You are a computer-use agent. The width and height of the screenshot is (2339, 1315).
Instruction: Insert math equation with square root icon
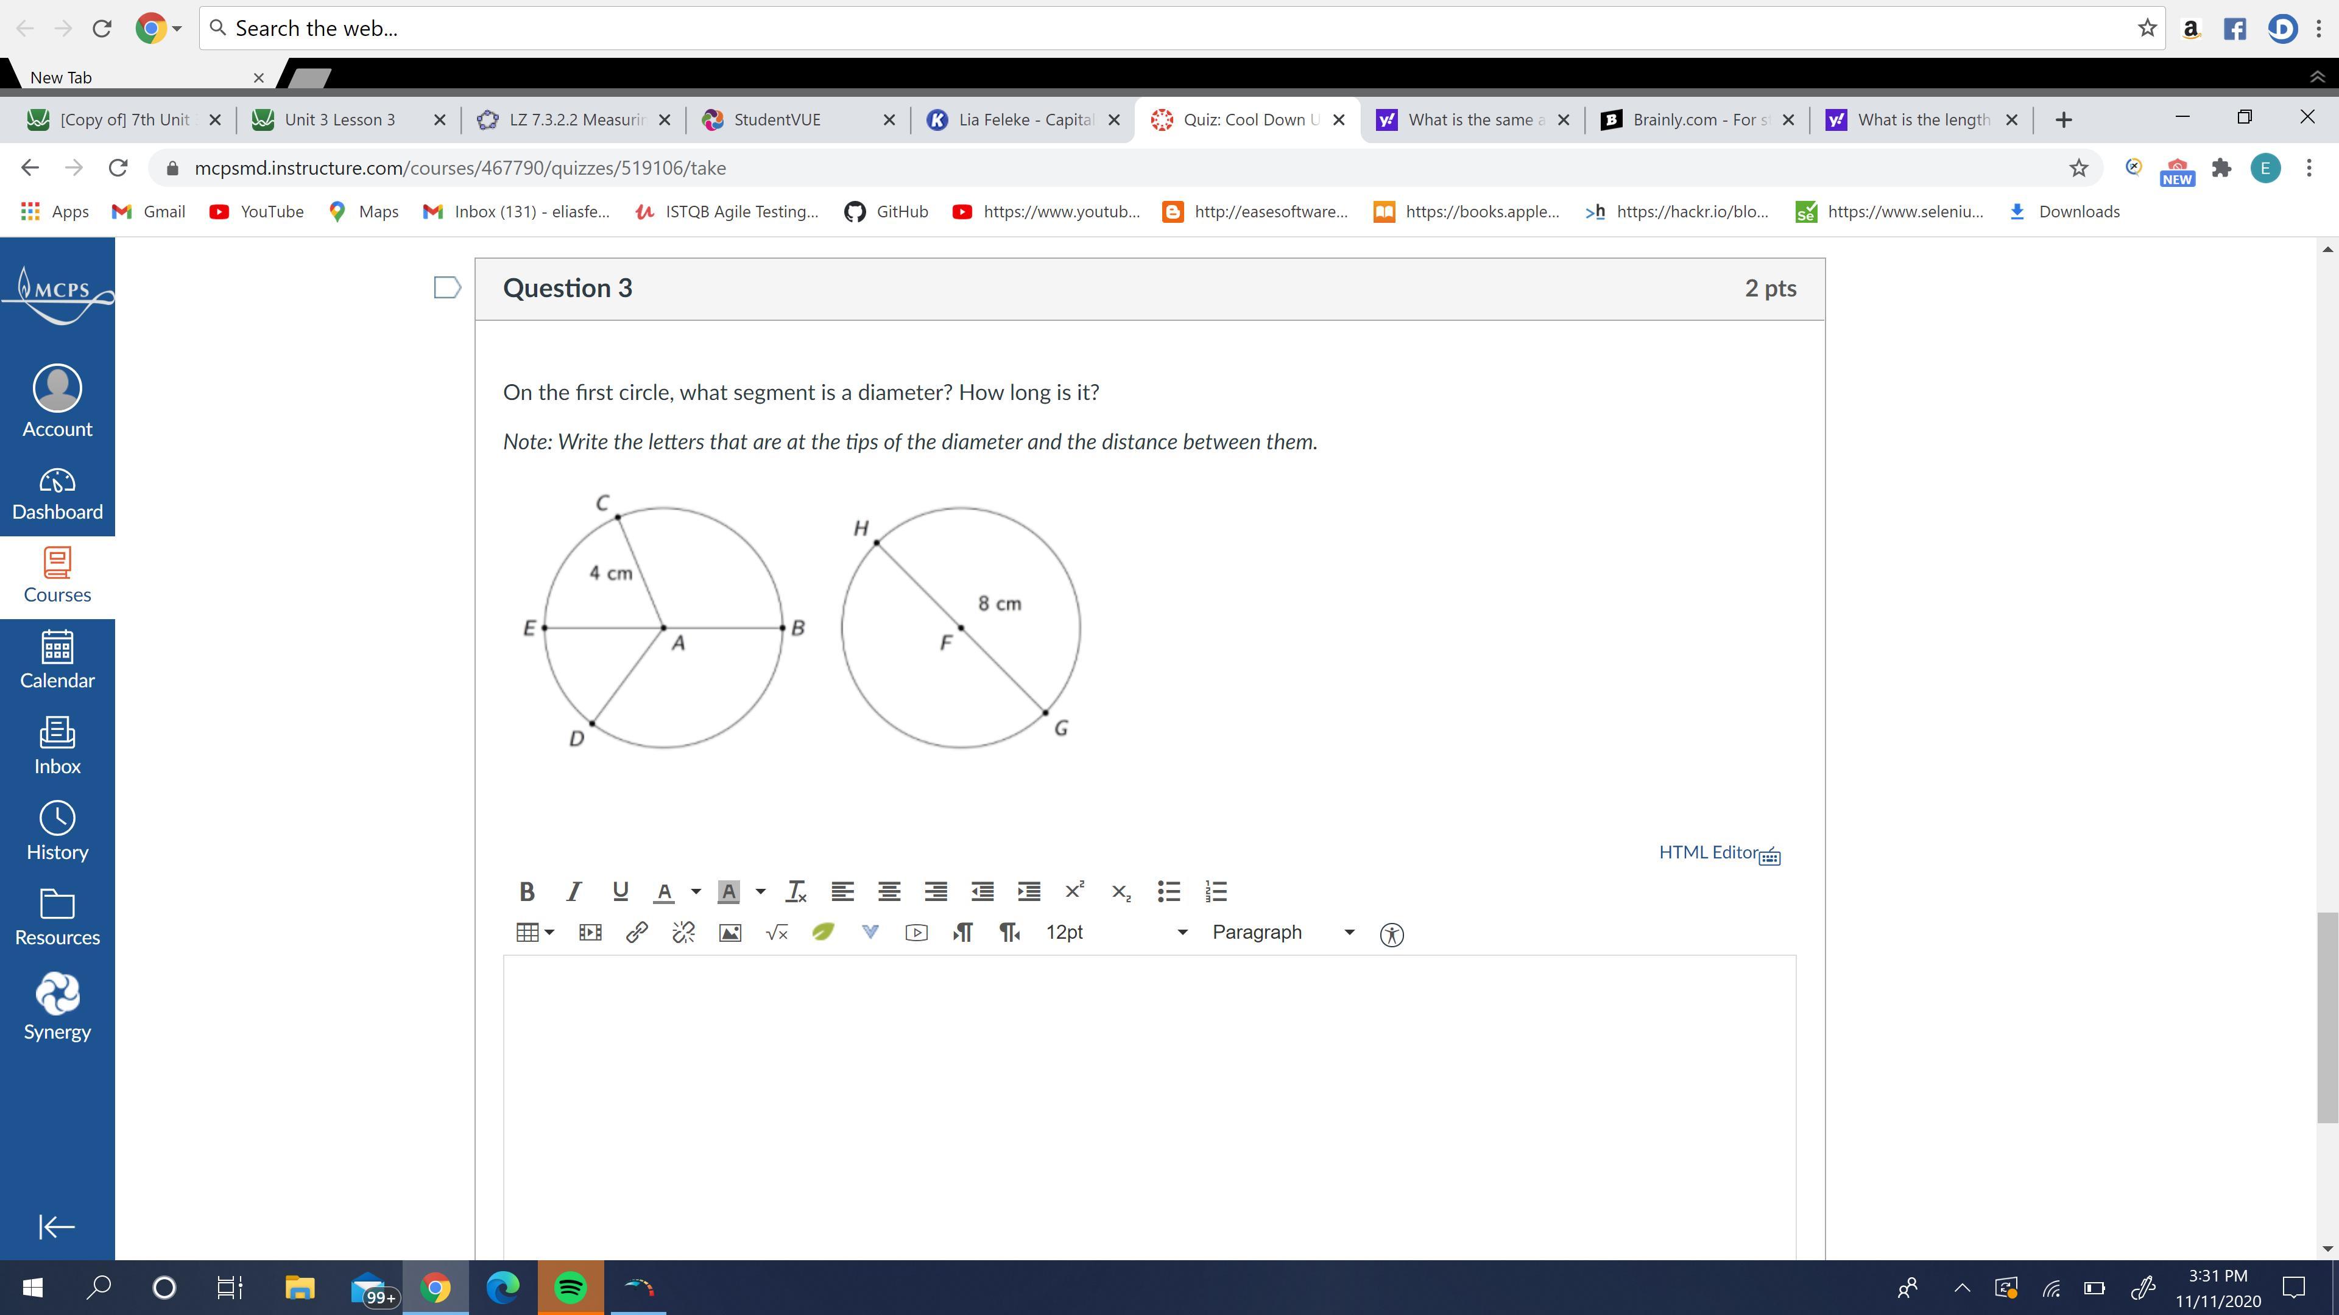click(x=777, y=932)
